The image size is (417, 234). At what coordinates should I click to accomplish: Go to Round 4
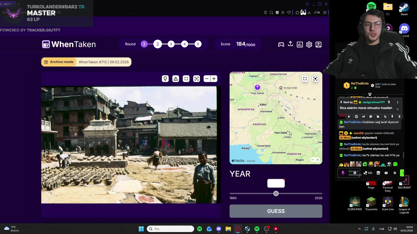pyautogui.click(x=184, y=44)
